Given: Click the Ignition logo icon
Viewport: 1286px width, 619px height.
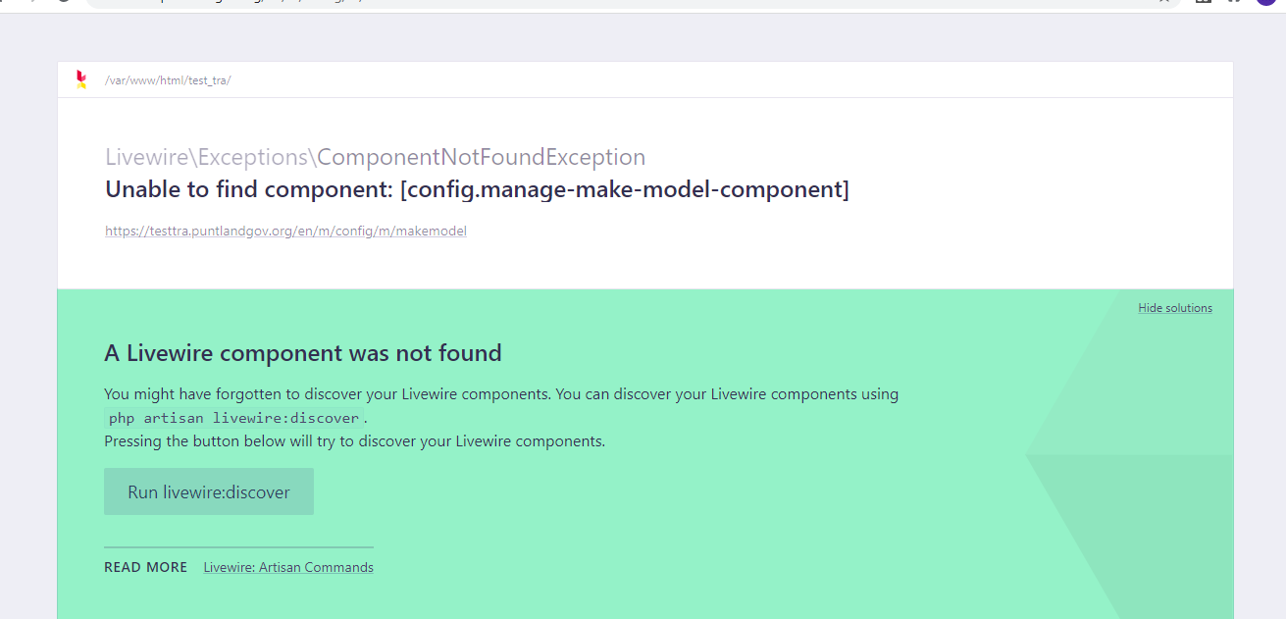Looking at the screenshot, I should click(81, 79).
